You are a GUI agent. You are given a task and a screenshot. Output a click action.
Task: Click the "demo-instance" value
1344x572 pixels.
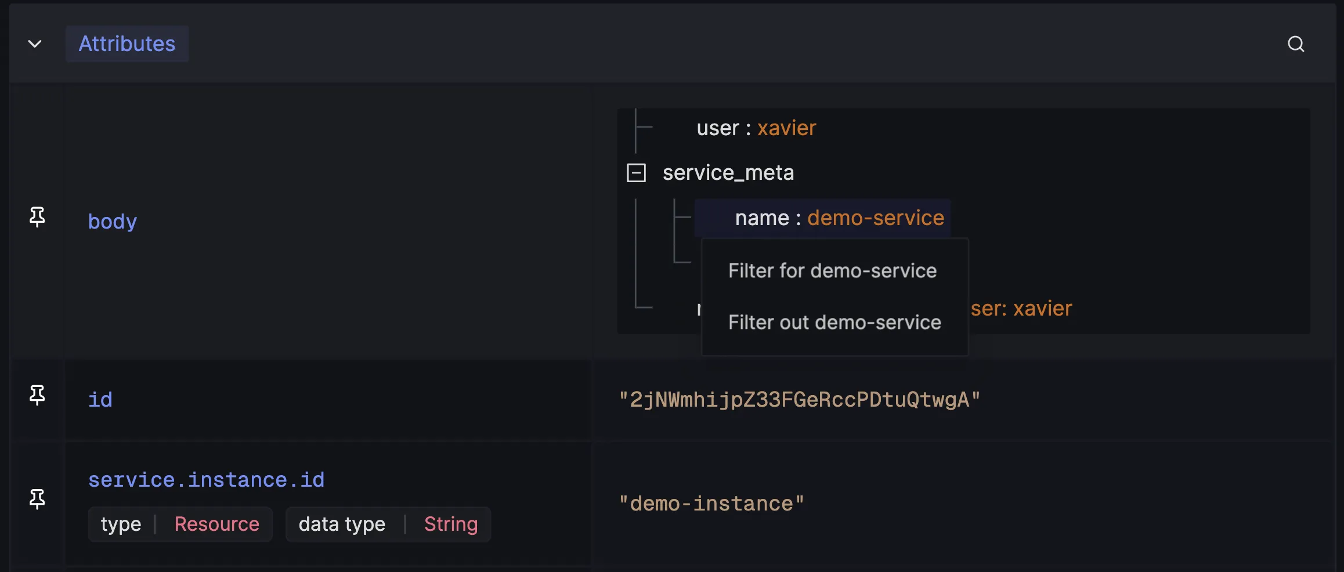(x=711, y=504)
